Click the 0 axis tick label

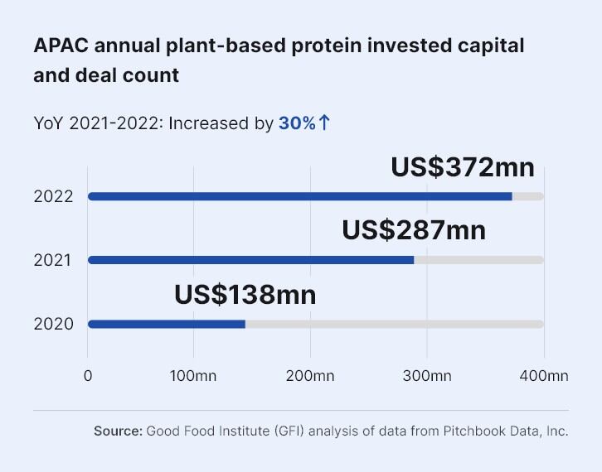coord(88,376)
